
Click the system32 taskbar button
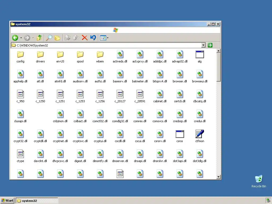[x=37, y=201]
